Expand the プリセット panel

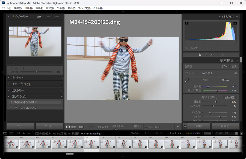17,78
